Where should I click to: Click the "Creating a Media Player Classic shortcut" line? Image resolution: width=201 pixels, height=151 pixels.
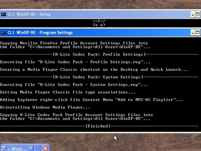[x=94, y=70]
